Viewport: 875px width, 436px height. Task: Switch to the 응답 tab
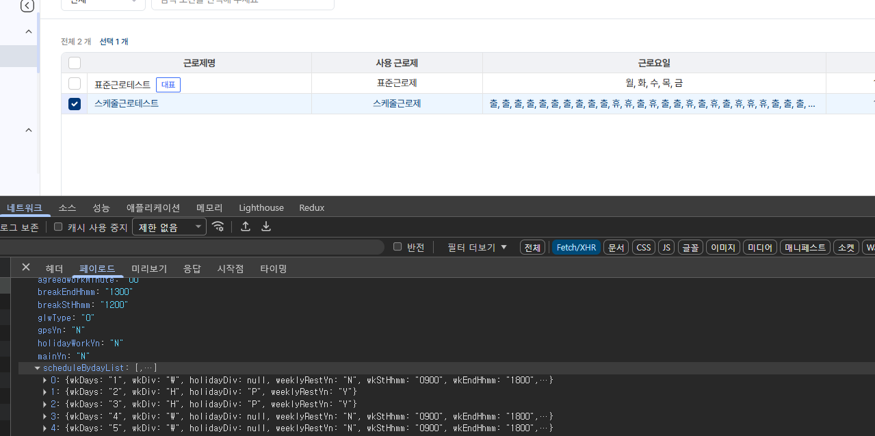192,268
